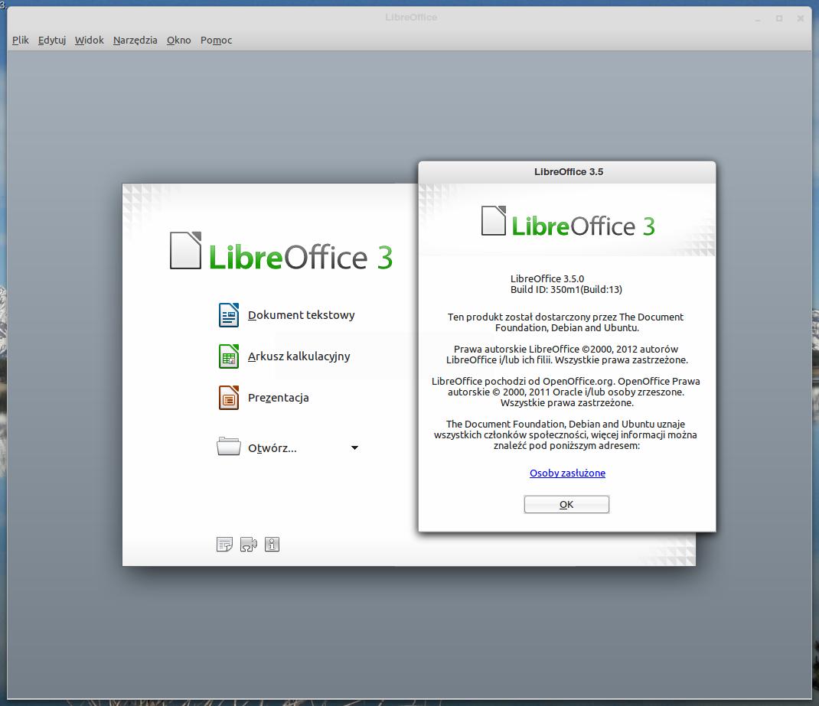
Task: Click the folder icon beside Otwórz
Action: (229, 447)
